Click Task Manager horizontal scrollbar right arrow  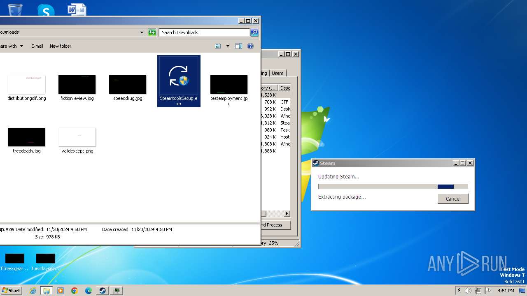(287, 214)
